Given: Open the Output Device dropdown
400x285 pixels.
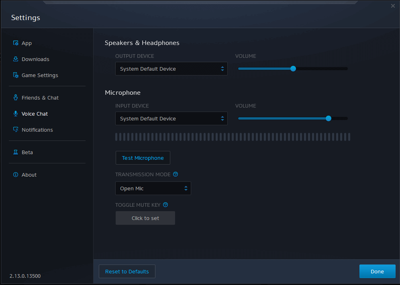Looking at the screenshot, I should coord(171,69).
